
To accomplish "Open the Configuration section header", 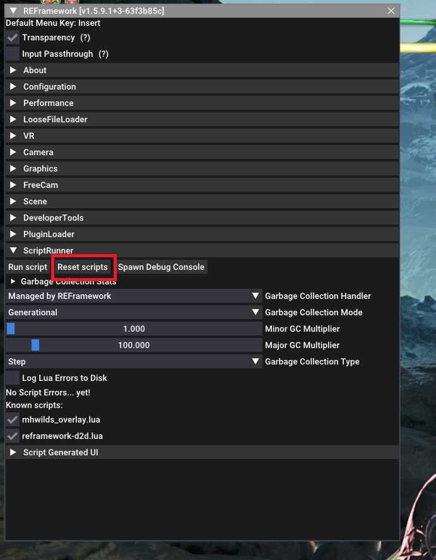I will tap(203, 86).
